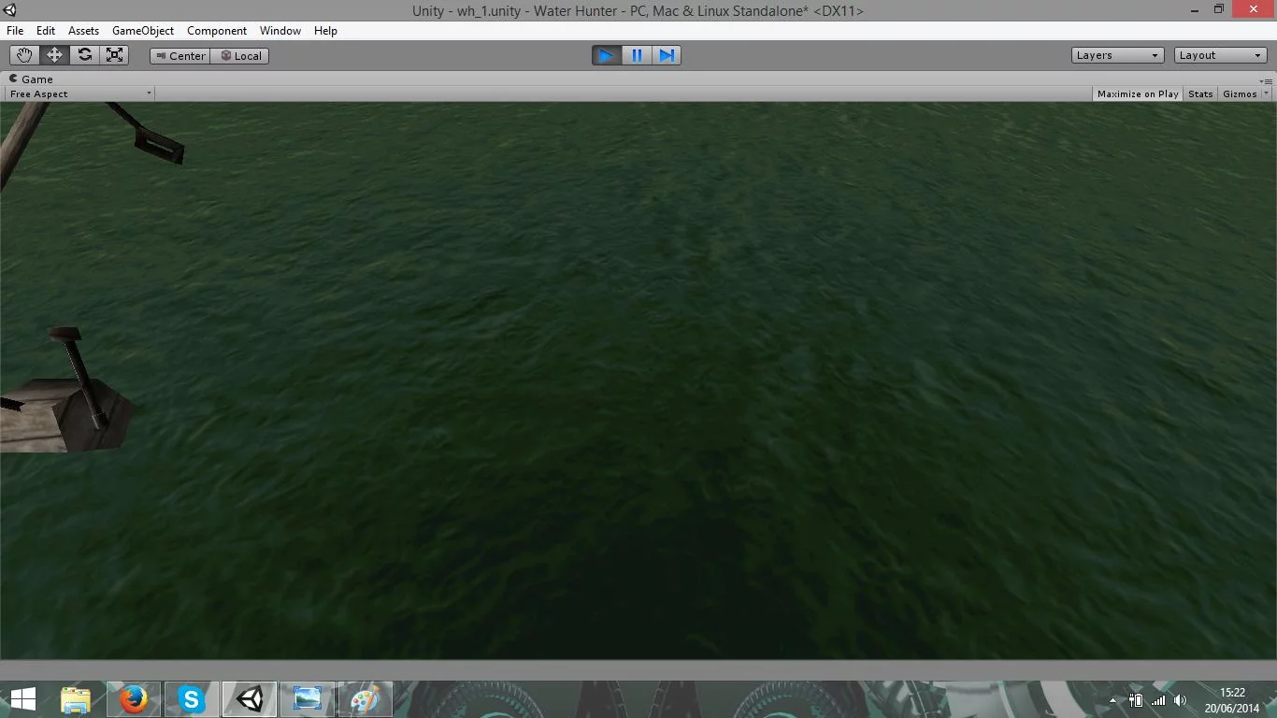
Task: Open the photo viewer taskbar icon
Action: click(308, 699)
